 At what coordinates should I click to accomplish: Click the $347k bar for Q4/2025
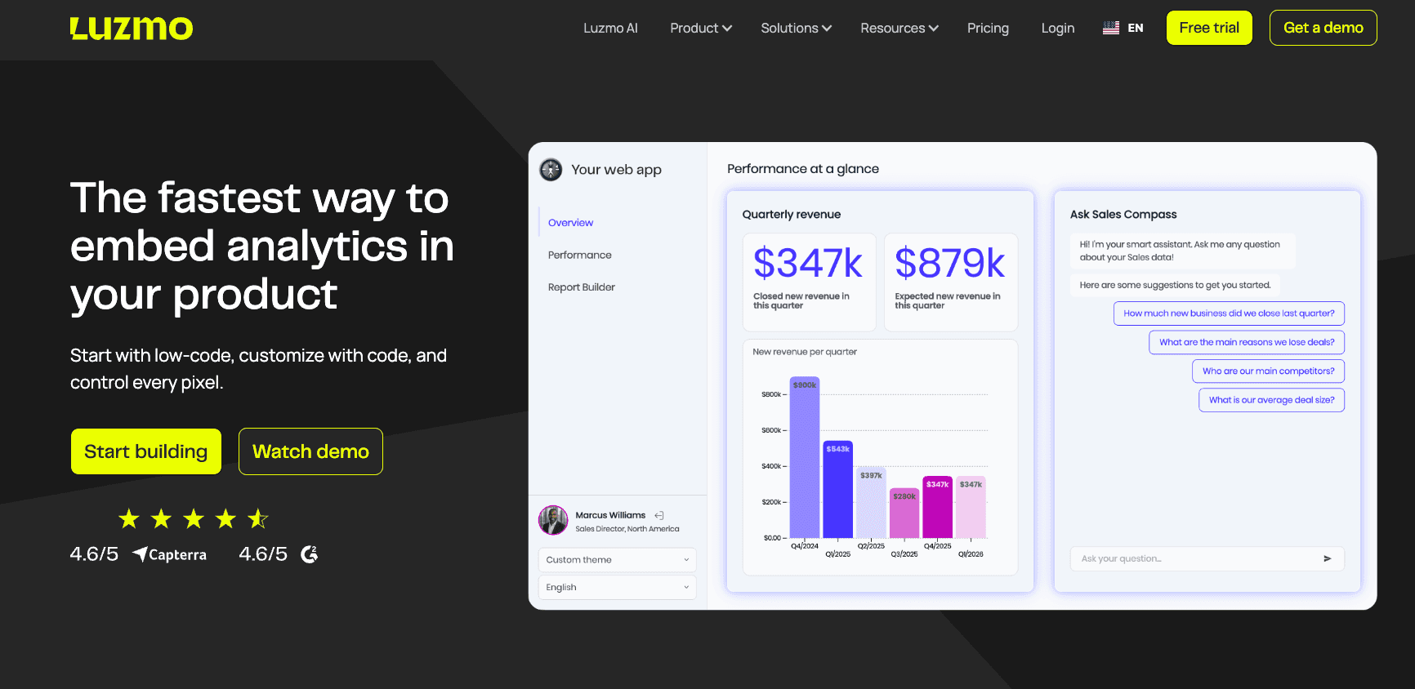point(938,507)
